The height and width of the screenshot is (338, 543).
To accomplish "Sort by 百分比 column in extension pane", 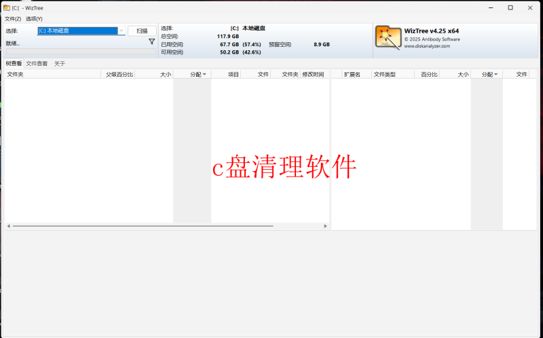I will (427, 75).
